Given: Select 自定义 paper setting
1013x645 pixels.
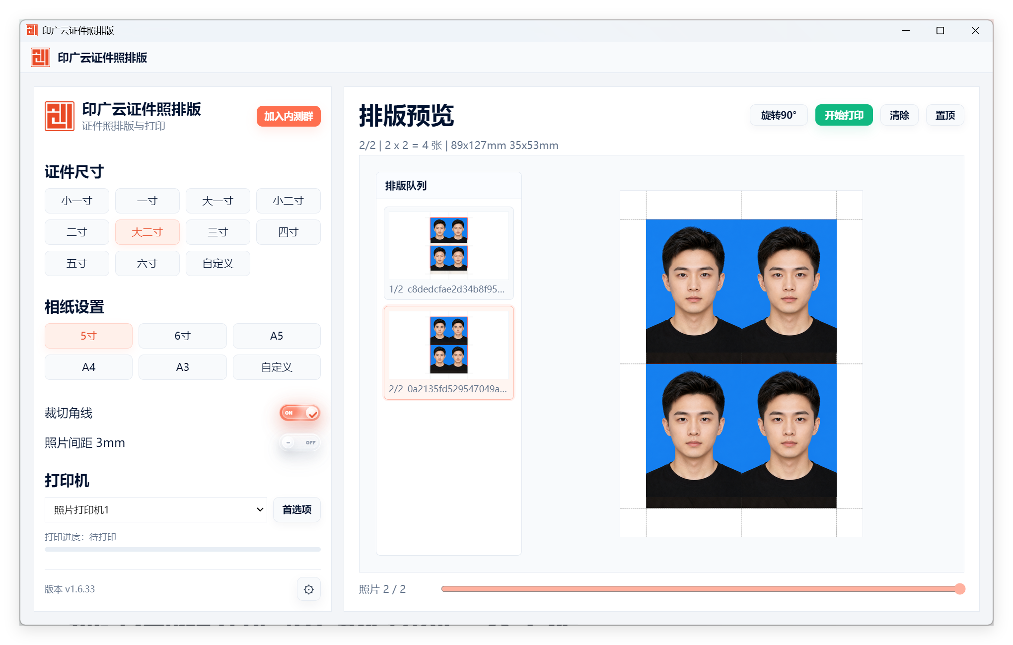Looking at the screenshot, I should pos(277,367).
